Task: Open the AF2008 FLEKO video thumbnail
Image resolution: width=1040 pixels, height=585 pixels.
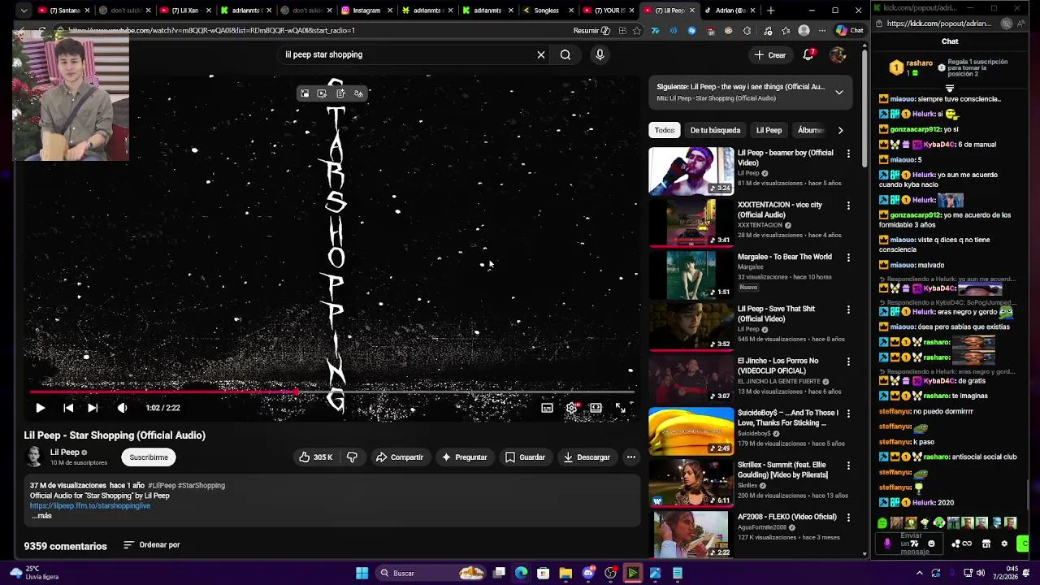Action: coord(691,535)
